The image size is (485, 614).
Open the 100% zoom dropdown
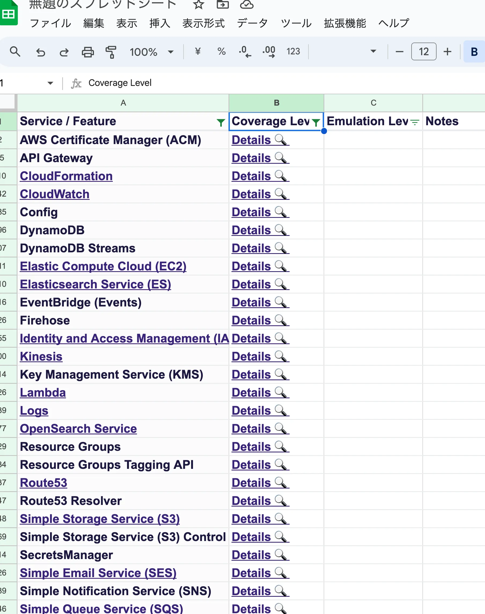click(x=151, y=52)
